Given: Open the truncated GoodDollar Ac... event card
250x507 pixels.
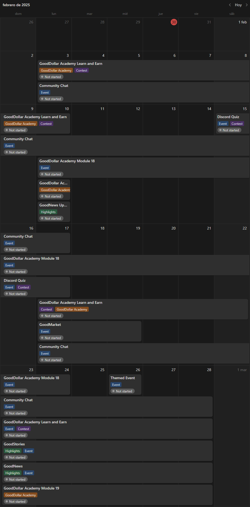Looking at the screenshot, I should pos(54,190).
